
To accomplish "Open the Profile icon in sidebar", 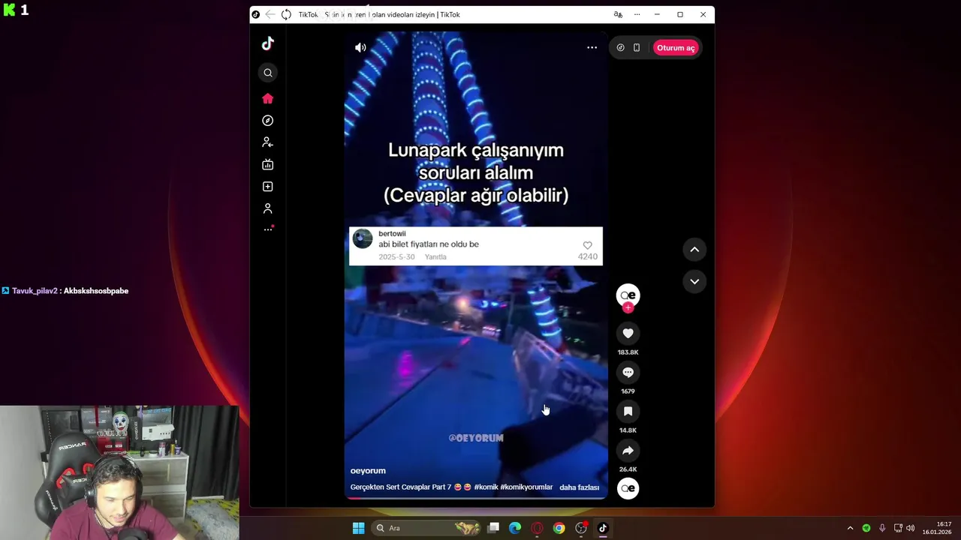I will 268,208.
